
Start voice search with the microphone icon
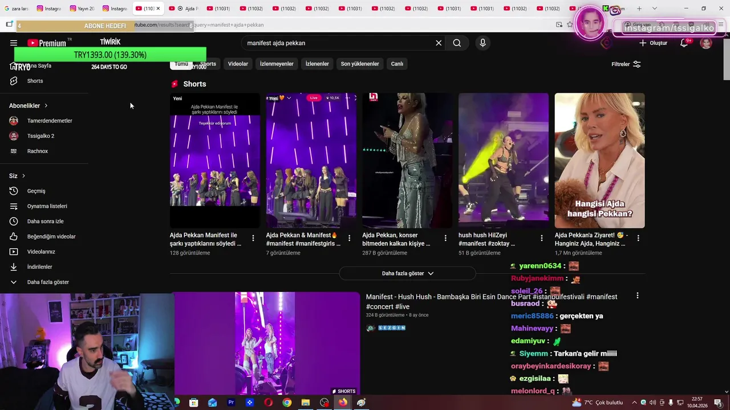click(482, 43)
